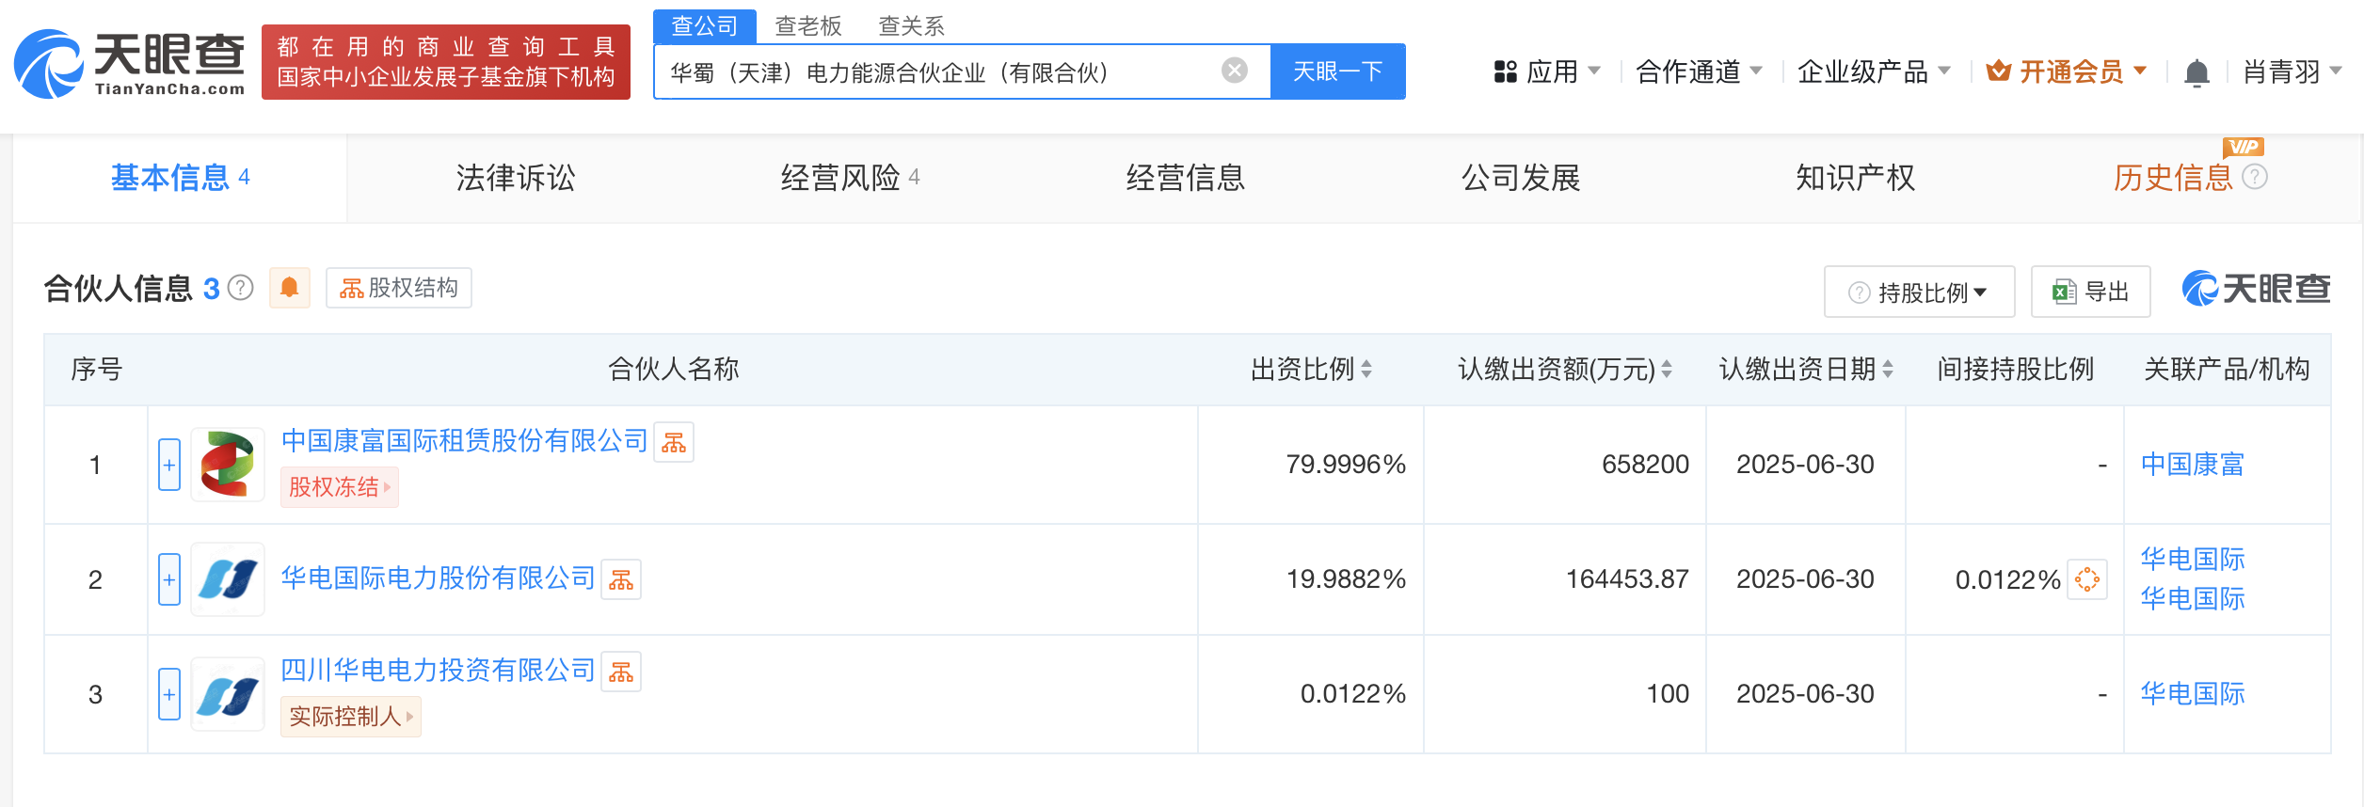Expand row 2 with the plus toggle

[x=169, y=579]
